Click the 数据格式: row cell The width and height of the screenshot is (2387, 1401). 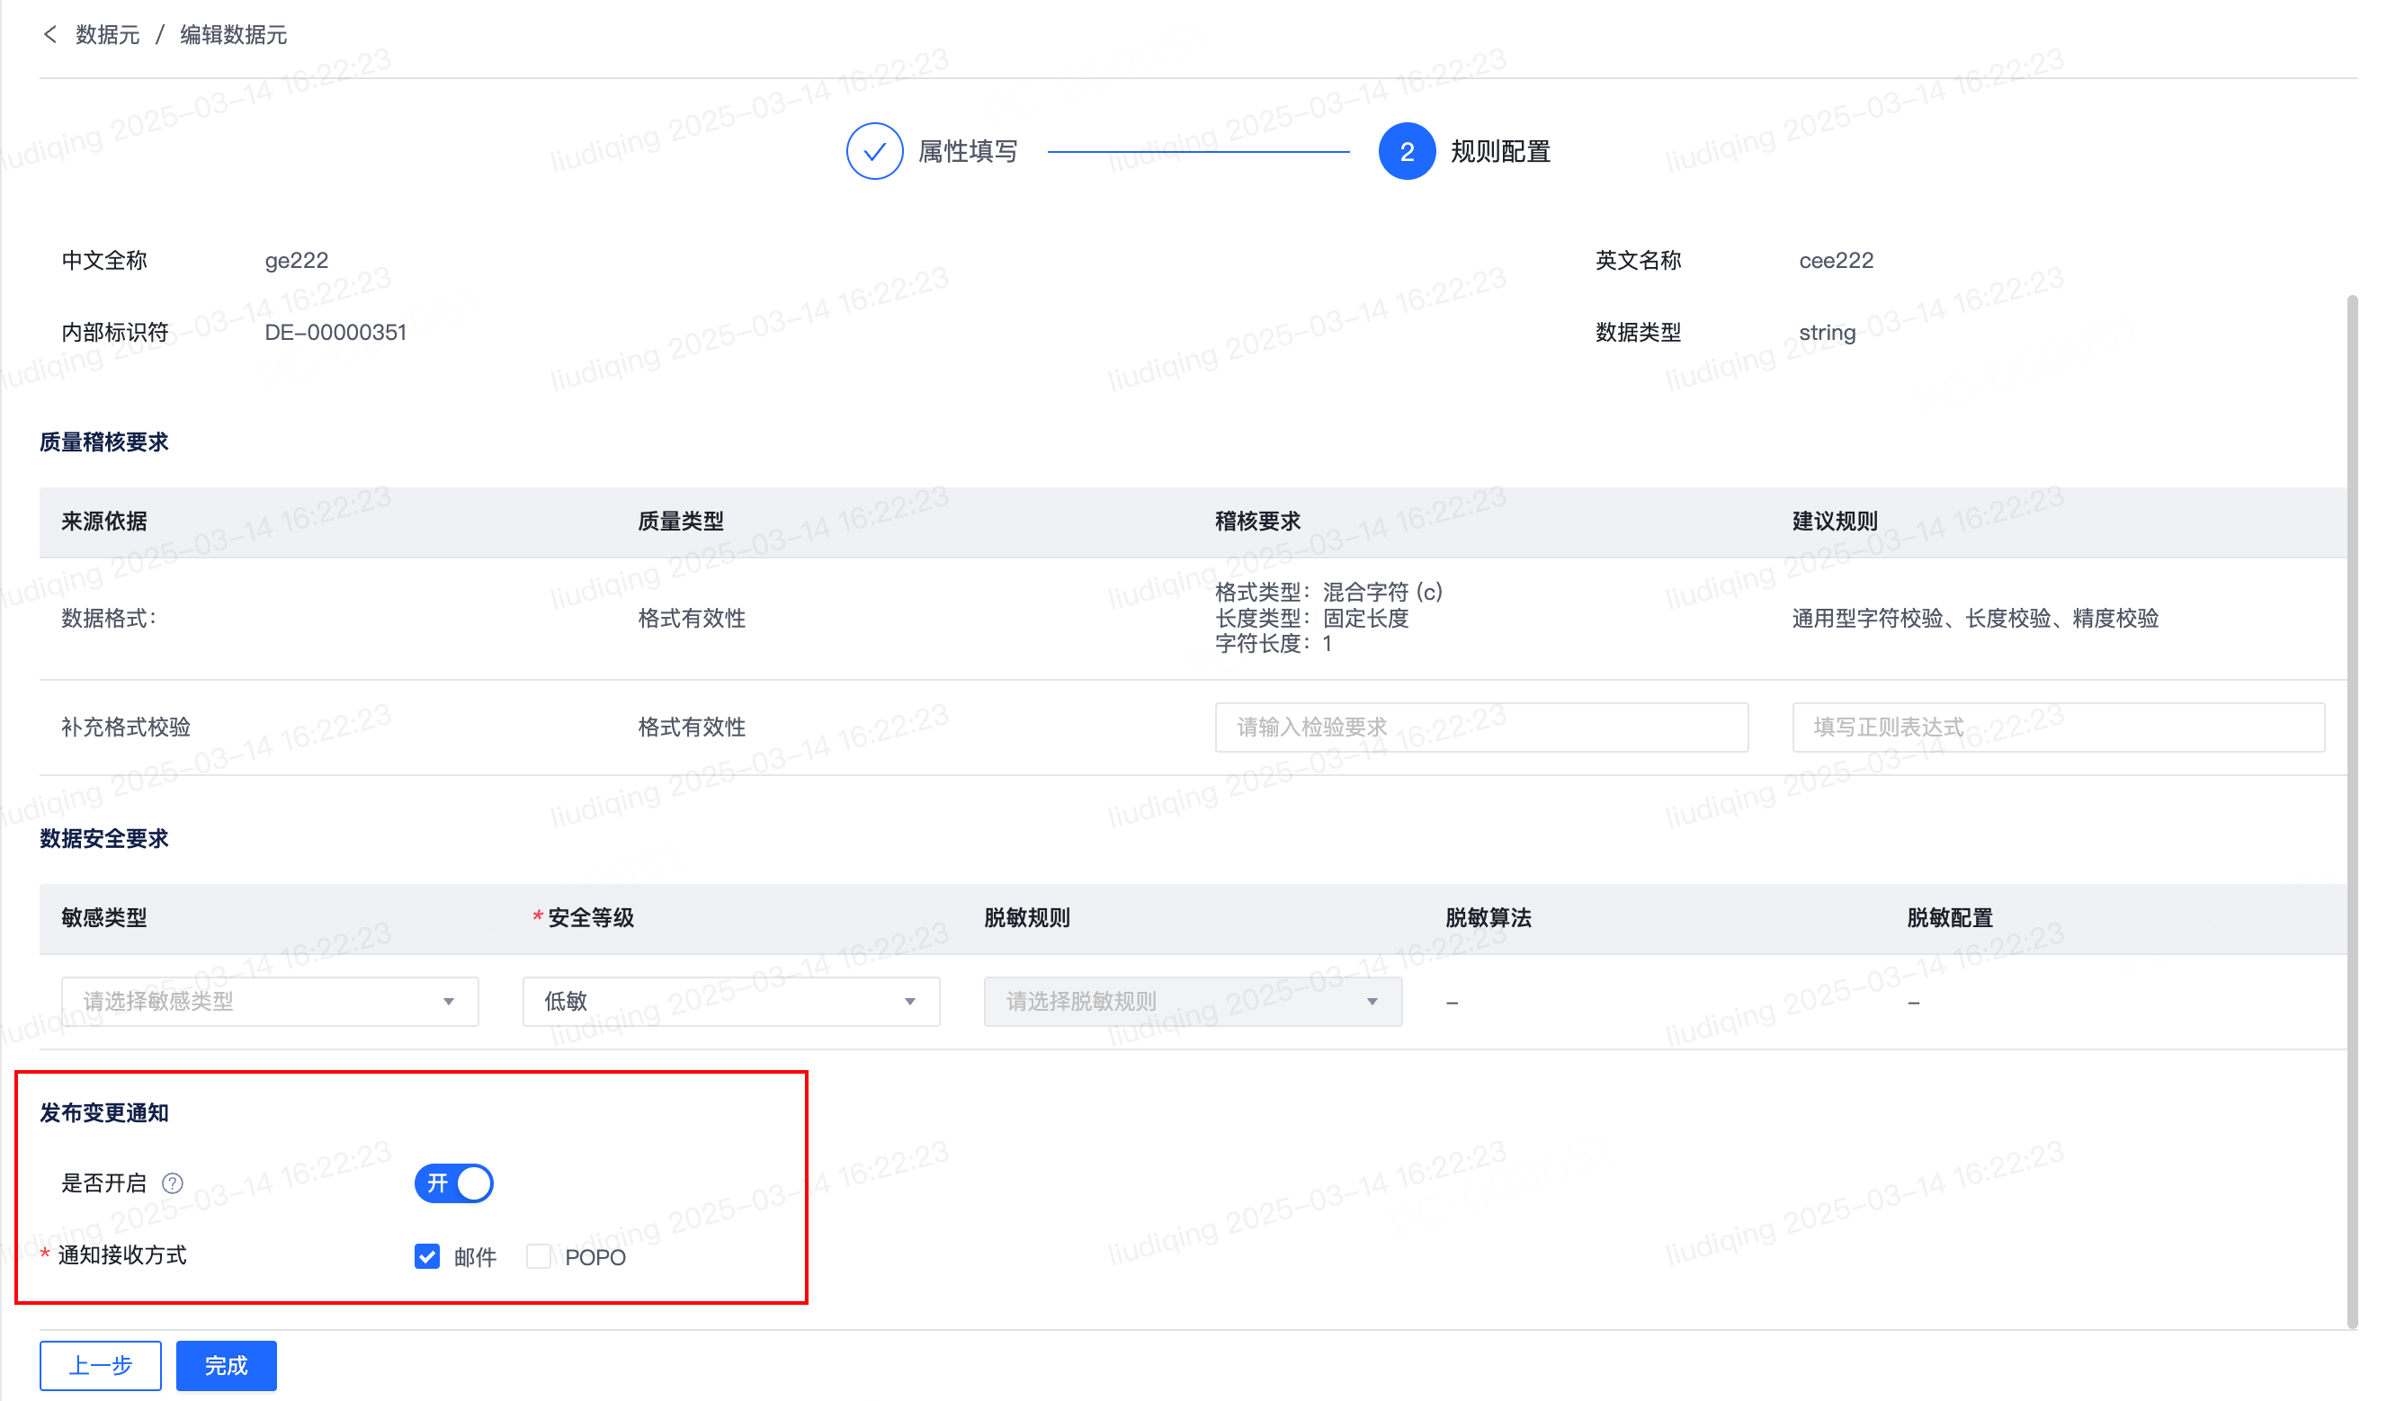point(110,619)
